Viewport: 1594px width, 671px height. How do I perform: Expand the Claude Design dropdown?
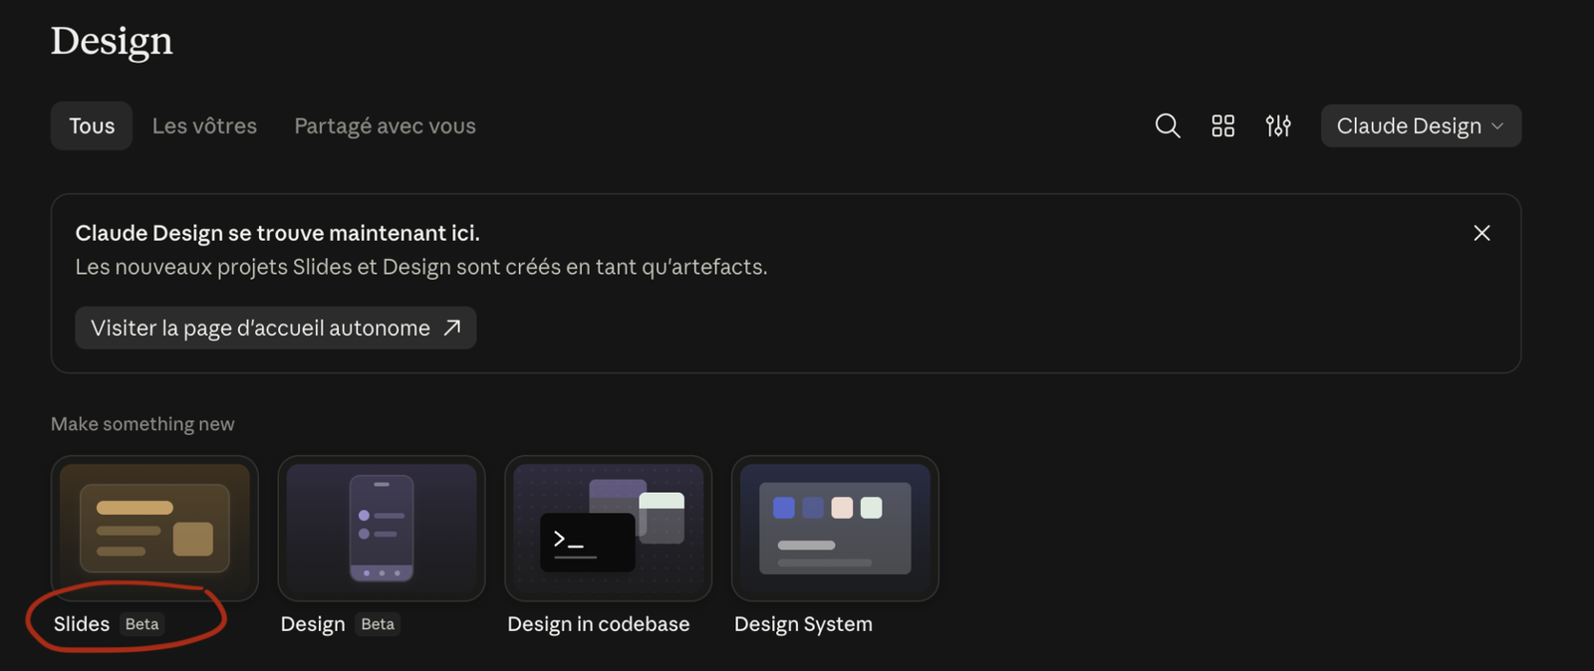[x=1421, y=125]
